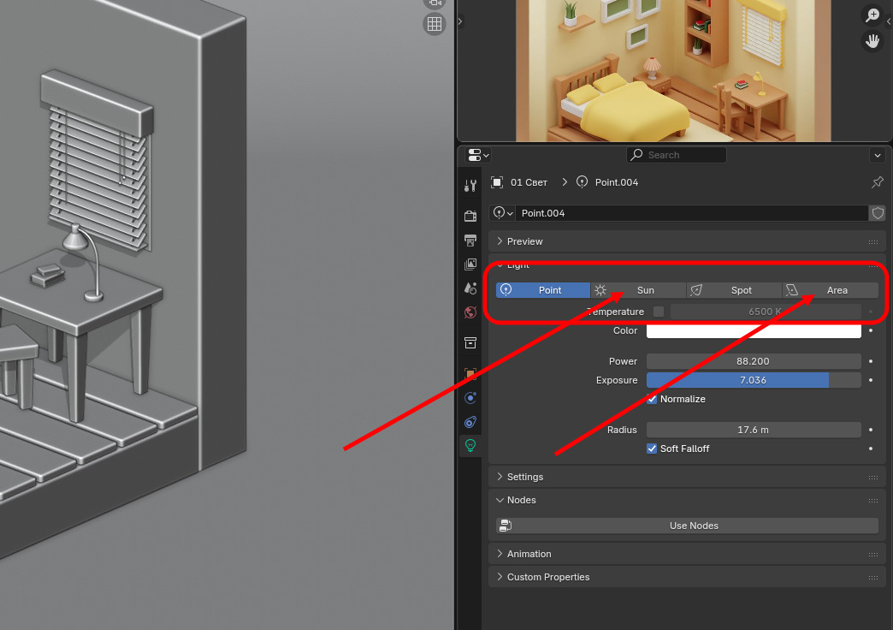The image size is (893, 630).
Task: Click the pan hand icon
Action: tap(872, 41)
